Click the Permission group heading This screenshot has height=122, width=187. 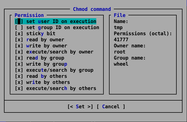(29, 15)
